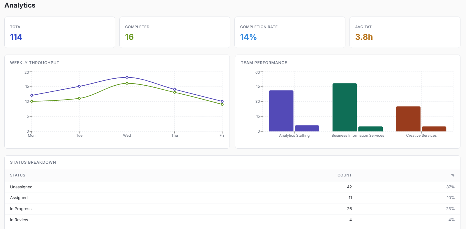The height and width of the screenshot is (229, 466).
Task: Select the In Progress status row
Action: click(232, 209)
